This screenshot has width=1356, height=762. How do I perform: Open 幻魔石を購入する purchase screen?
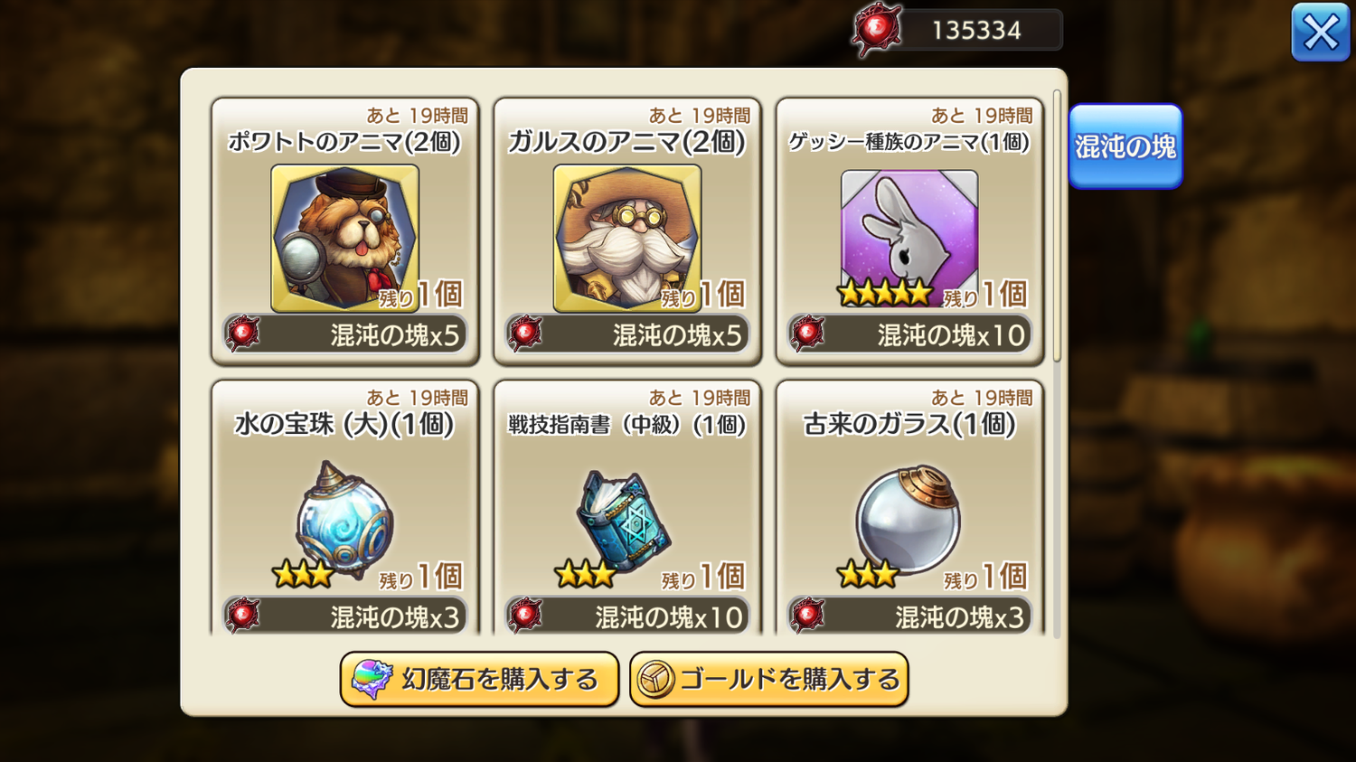(x=479, y=679)
